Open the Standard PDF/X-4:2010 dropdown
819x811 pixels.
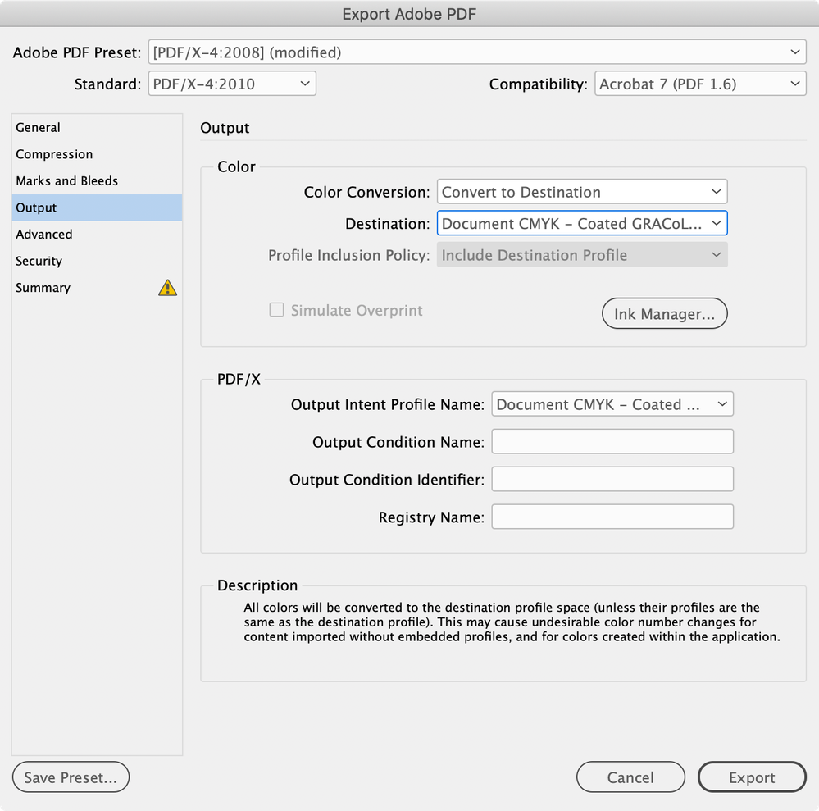[232, 84]
